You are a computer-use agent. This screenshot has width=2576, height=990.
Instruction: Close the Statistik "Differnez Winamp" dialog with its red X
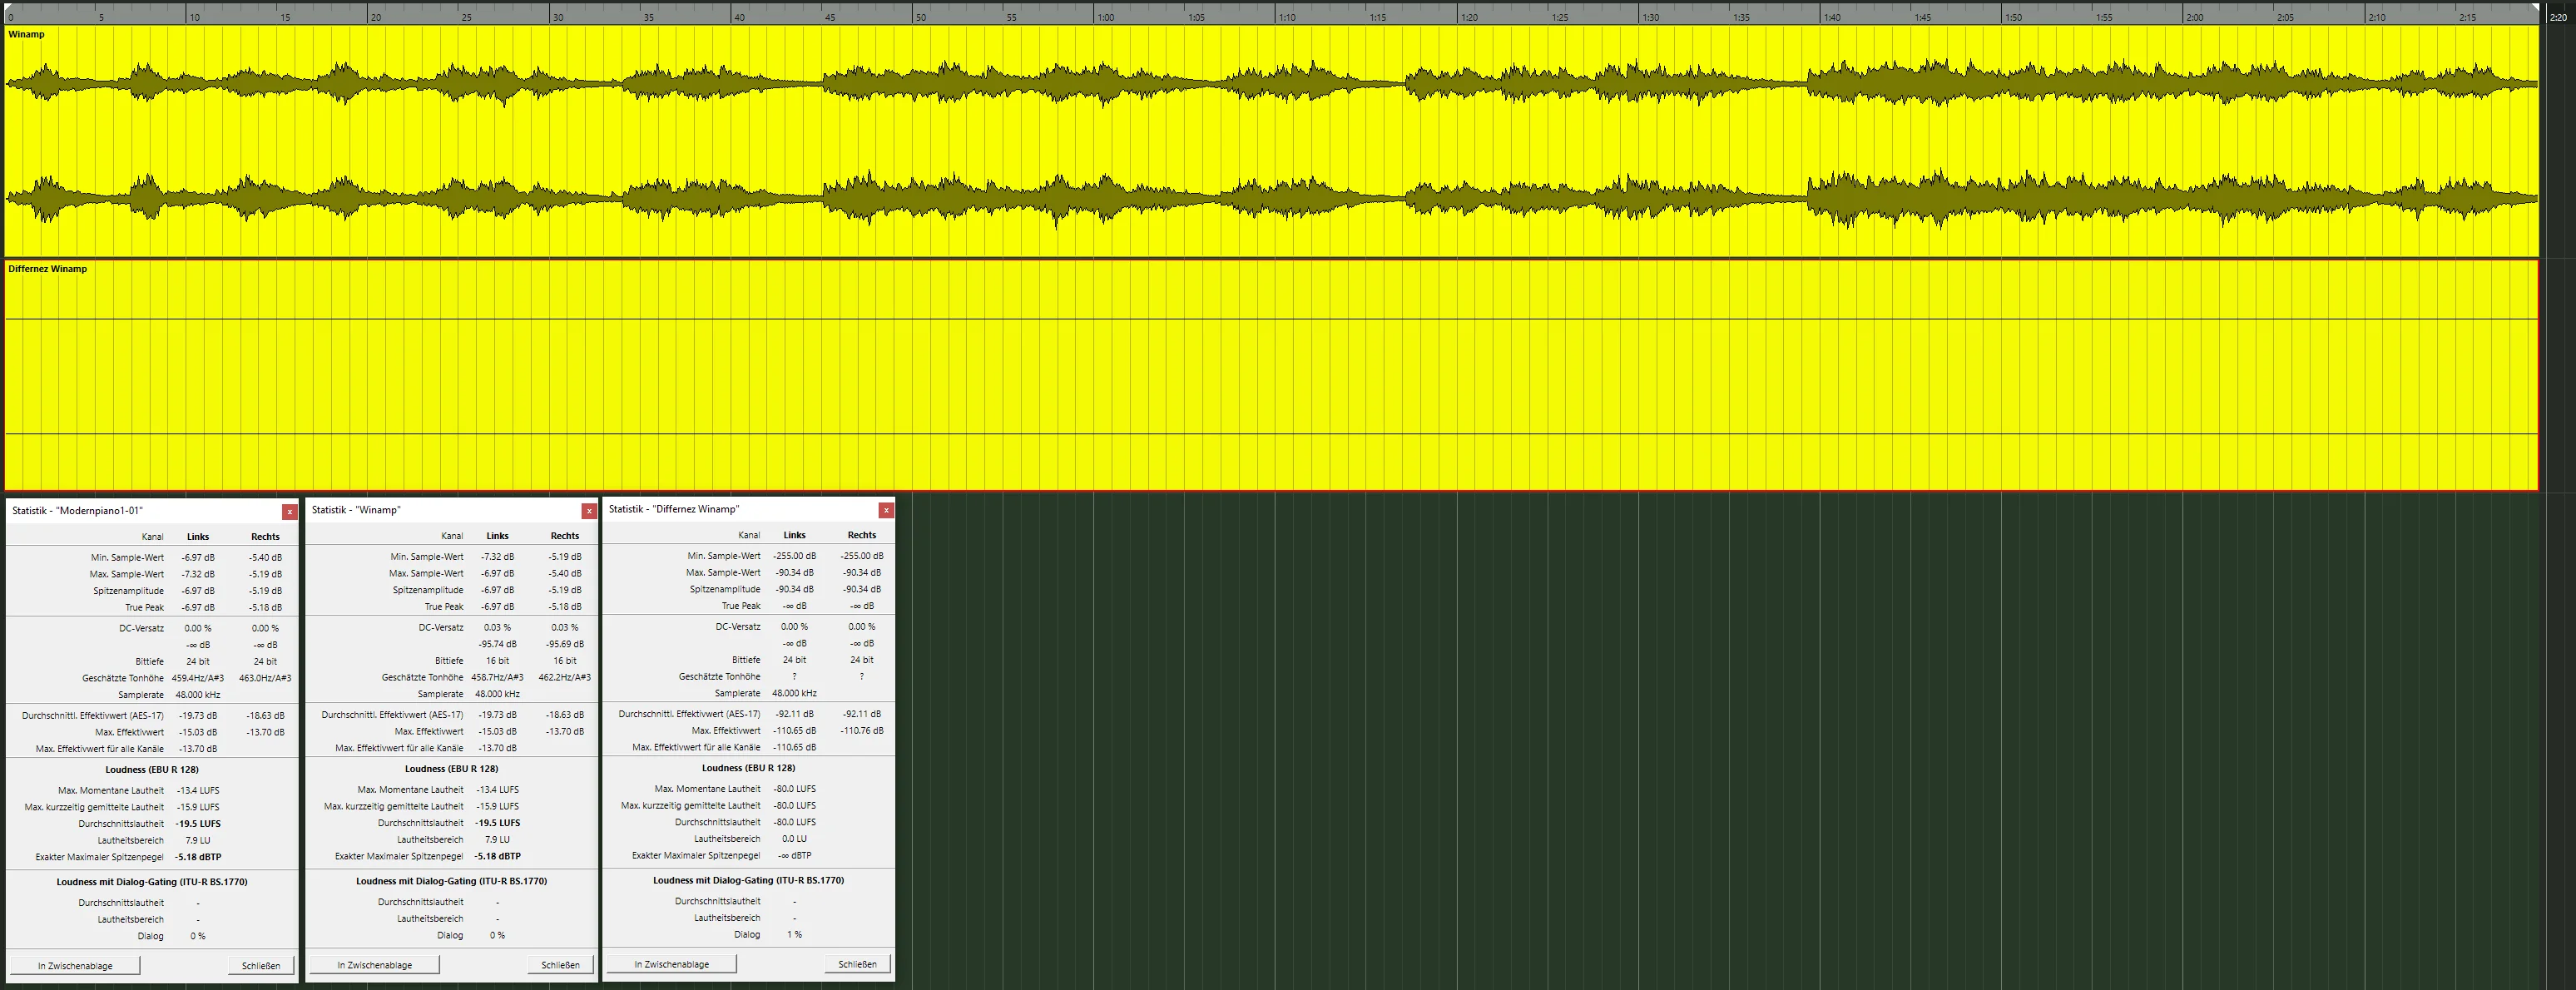click(x=886, y=510)
